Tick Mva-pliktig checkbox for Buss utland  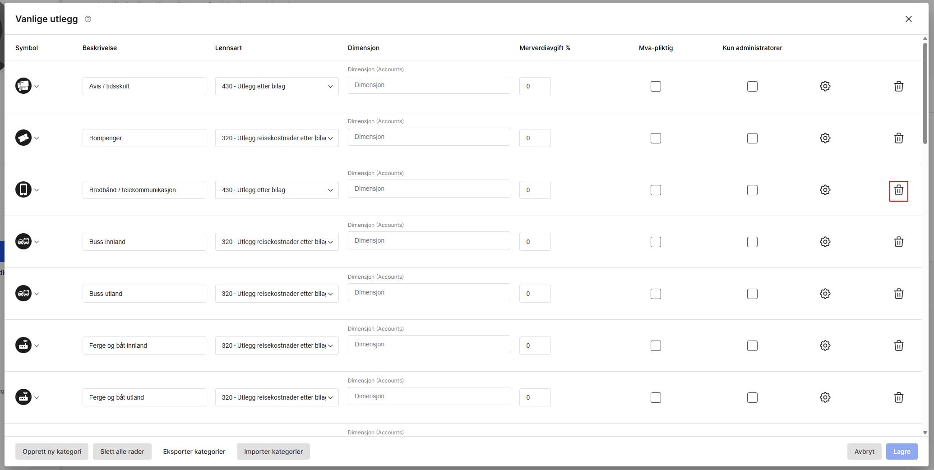point(656,294)
